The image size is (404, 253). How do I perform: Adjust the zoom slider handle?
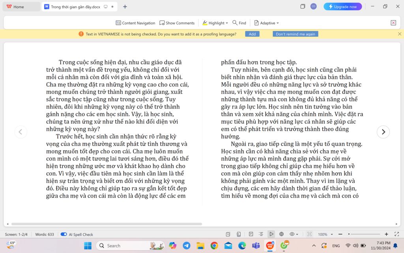(349, 234)
